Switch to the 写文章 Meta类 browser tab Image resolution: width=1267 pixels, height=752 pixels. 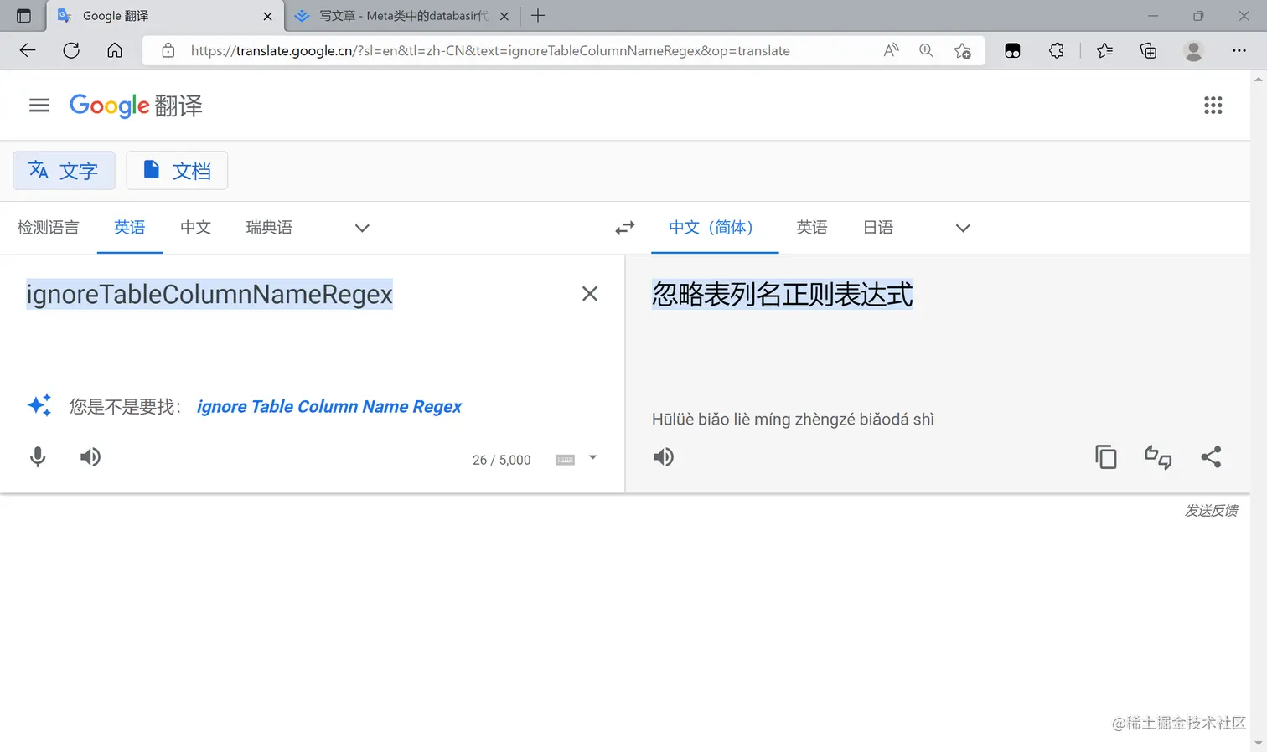coord(402,16)
